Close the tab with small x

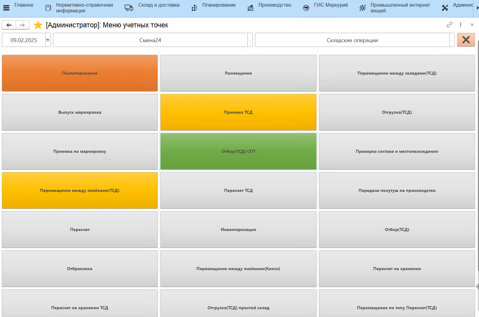(x=472, y=25)
